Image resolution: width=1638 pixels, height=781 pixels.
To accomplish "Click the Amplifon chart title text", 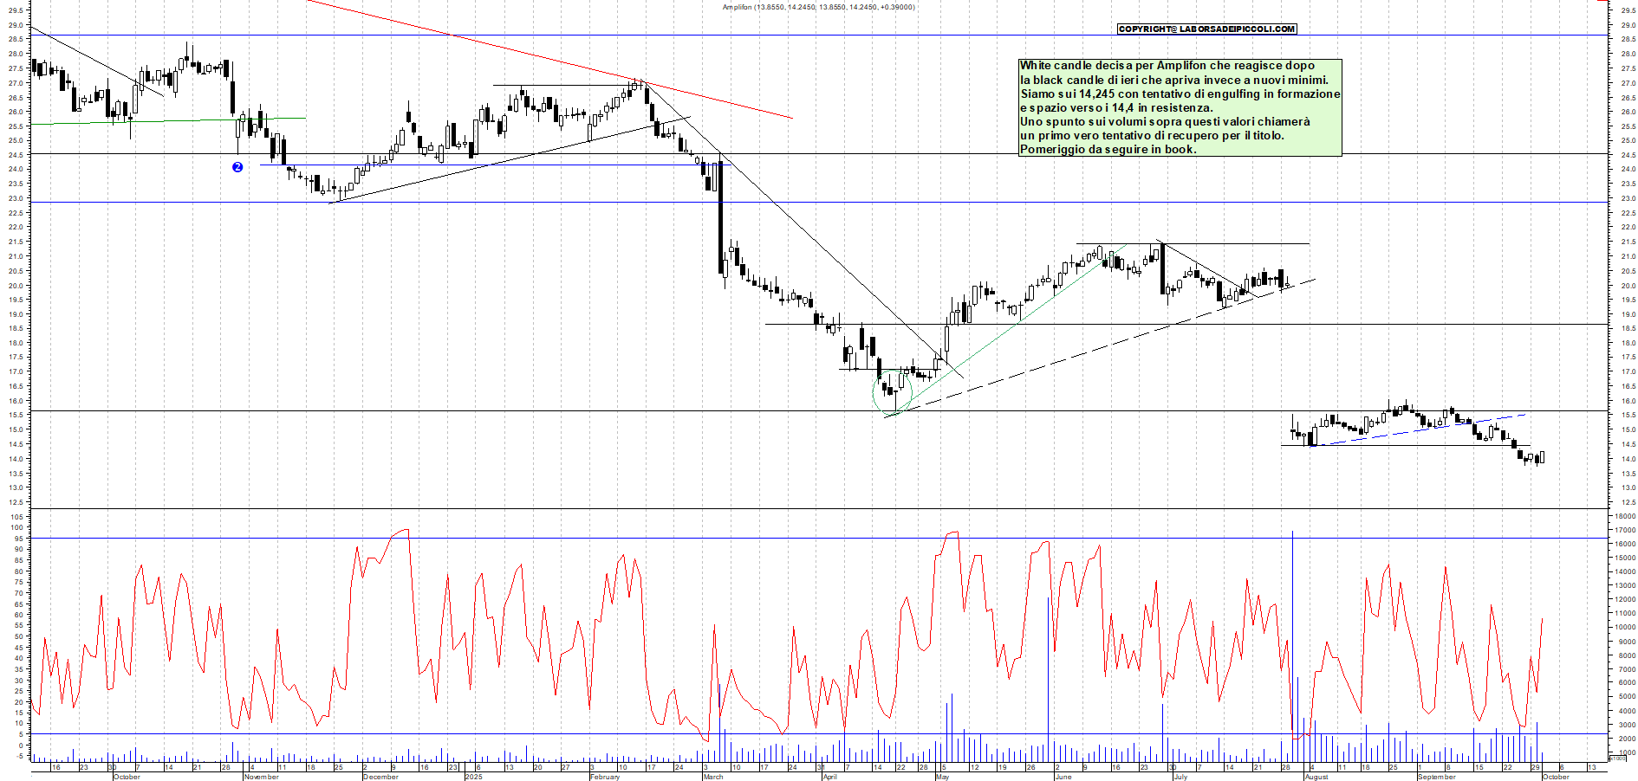I will [818, 7].
